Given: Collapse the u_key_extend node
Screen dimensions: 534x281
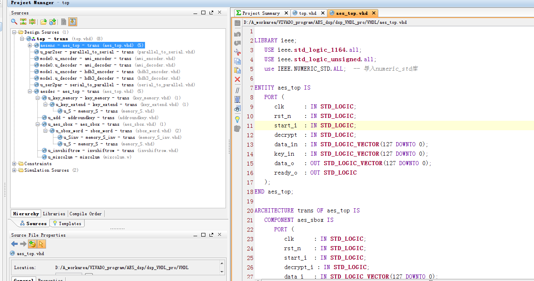Looking at the screenshot, I should 46,104.
